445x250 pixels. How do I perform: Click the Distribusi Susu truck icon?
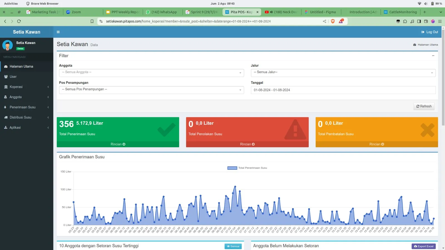[6, 117]
